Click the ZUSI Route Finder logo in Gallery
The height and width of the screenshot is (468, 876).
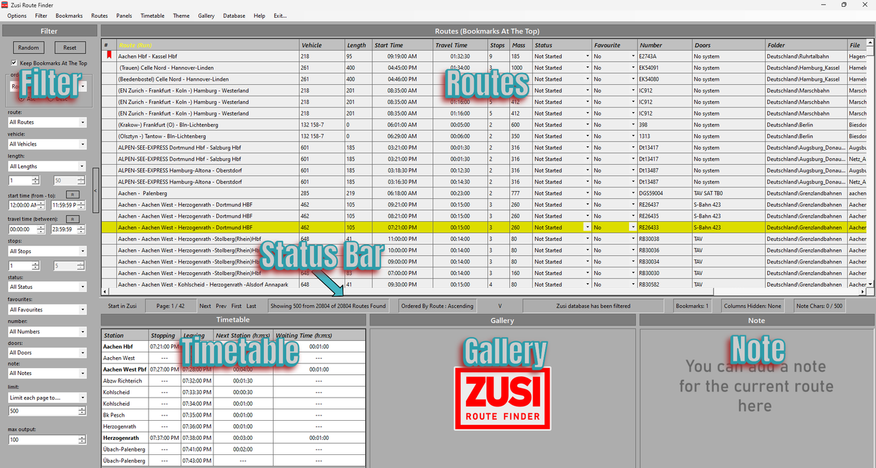502,398
